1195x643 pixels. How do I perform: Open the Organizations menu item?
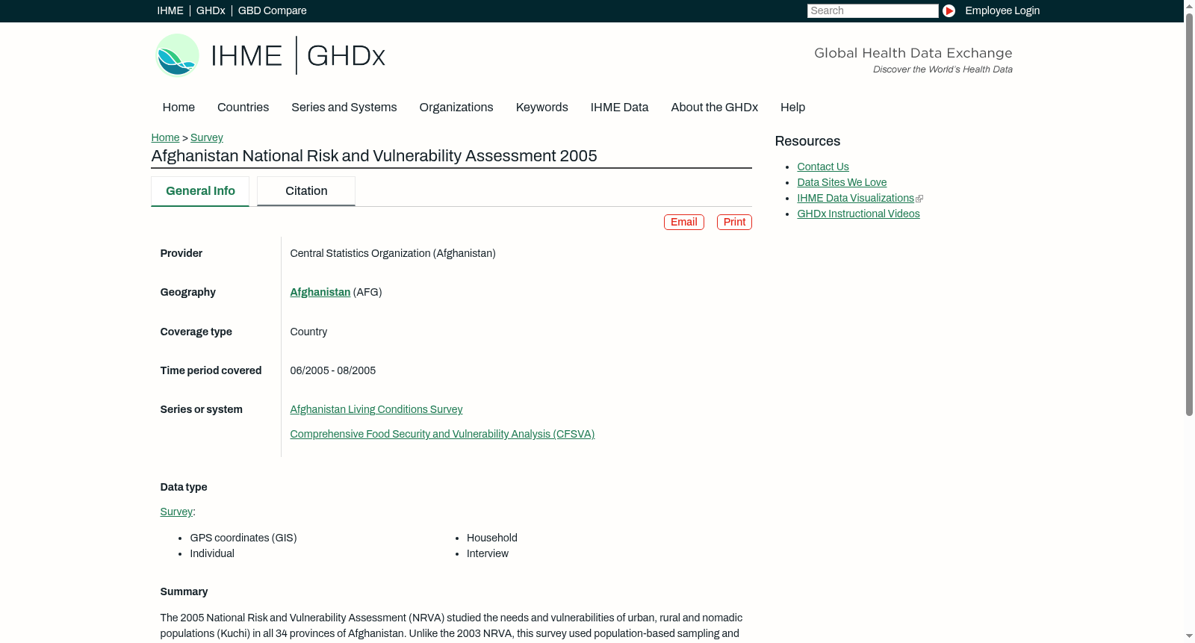click(x=456, y=108)
